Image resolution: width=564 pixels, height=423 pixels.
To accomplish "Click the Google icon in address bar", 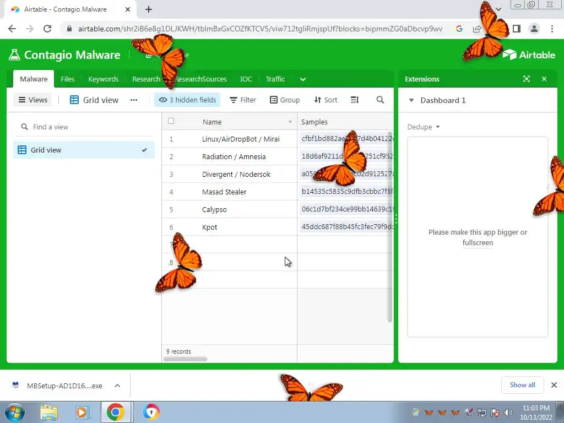I will pyautogui.click(x=459, y=29).
